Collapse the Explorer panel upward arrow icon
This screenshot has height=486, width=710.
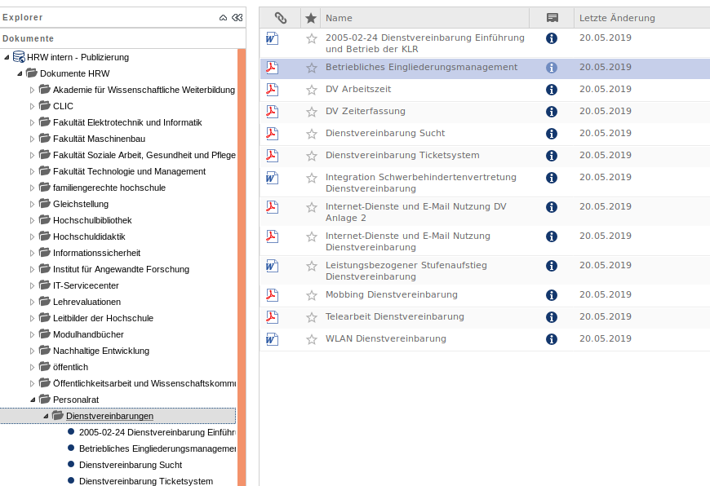point(224,18)
